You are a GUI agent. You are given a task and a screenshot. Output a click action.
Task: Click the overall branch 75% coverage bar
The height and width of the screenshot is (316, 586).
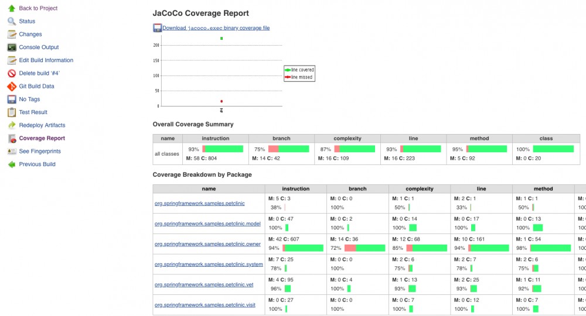tap(288, 149)
